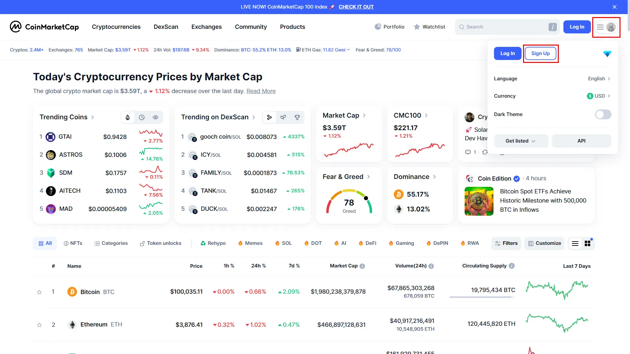Select USD currency dropdown option

pyautogui.click(x=599, y=95)
